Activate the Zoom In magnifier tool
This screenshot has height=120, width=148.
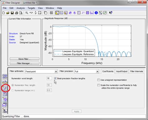pos(27,13)
